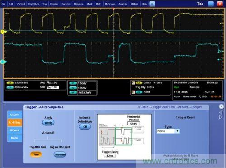This screenshot has width=226, height=168.
Task: Click lower panel navigation arrow
Action: point(221,117)
